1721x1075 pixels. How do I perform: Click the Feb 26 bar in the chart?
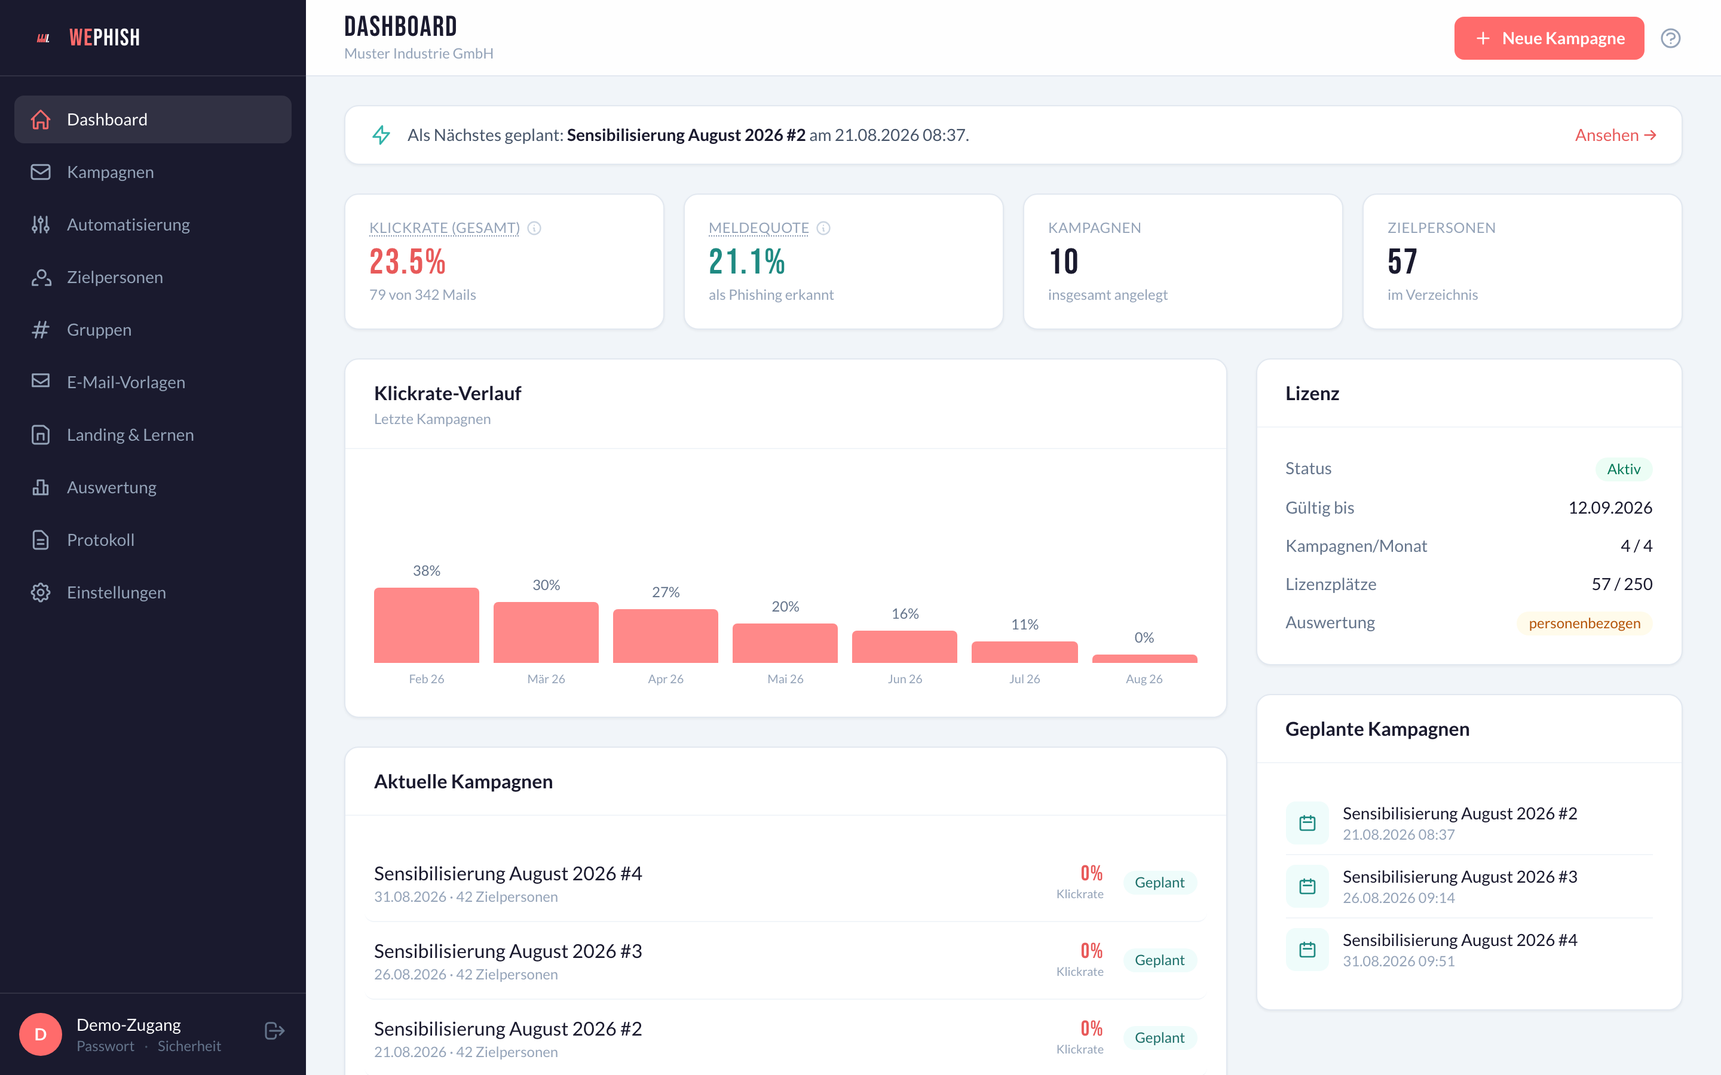(427, 625)
